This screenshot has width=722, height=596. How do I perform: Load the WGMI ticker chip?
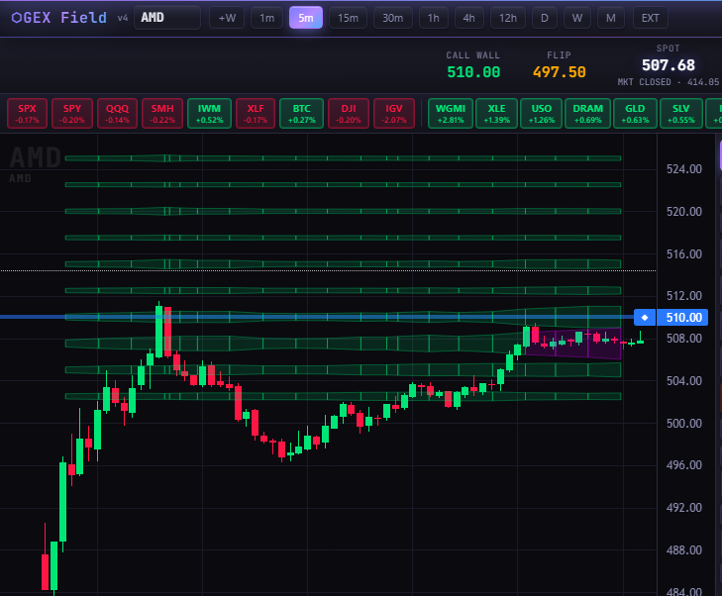[451, 113]
